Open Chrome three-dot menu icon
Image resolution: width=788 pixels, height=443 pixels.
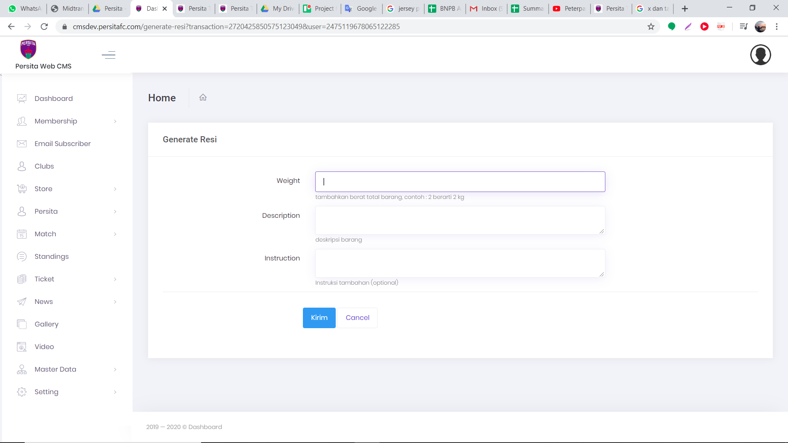tap(777, 27)
